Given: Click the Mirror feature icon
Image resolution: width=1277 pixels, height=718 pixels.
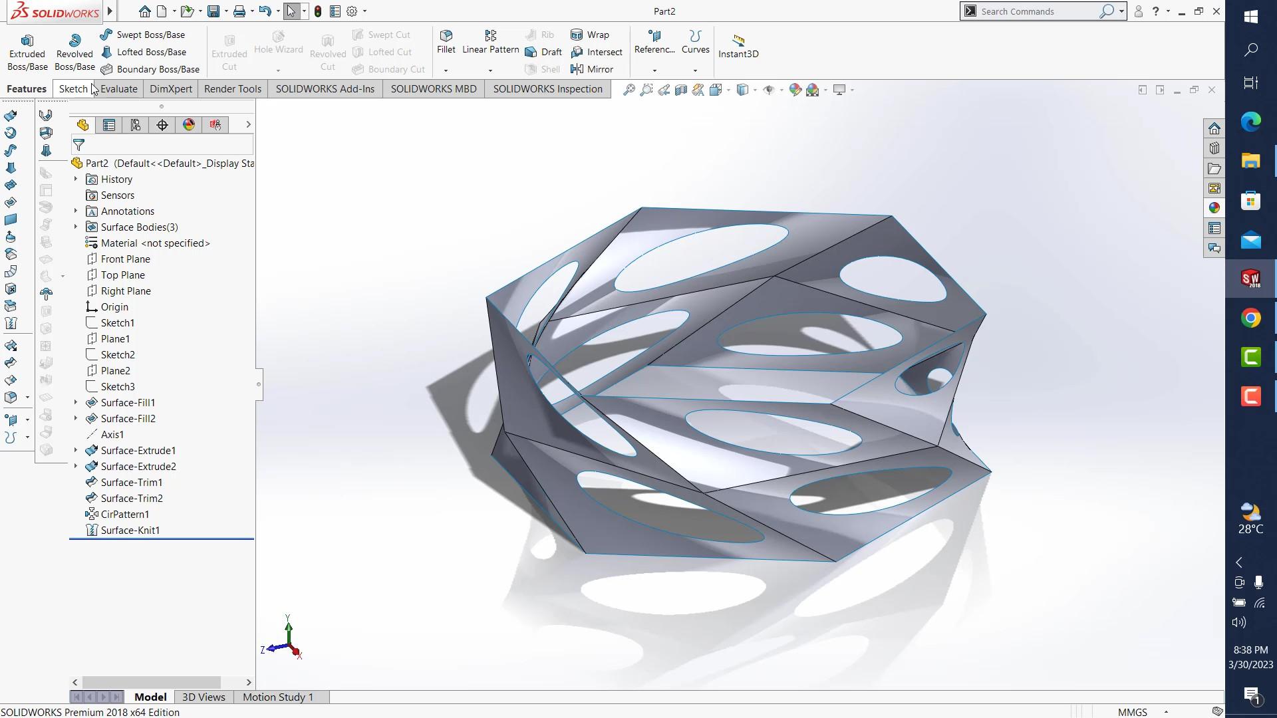Looking at the screenshot, I should click(x=577, y=69).
